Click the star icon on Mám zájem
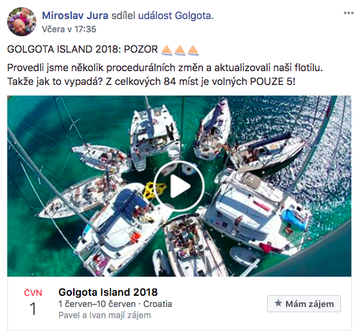 point(278,304)
